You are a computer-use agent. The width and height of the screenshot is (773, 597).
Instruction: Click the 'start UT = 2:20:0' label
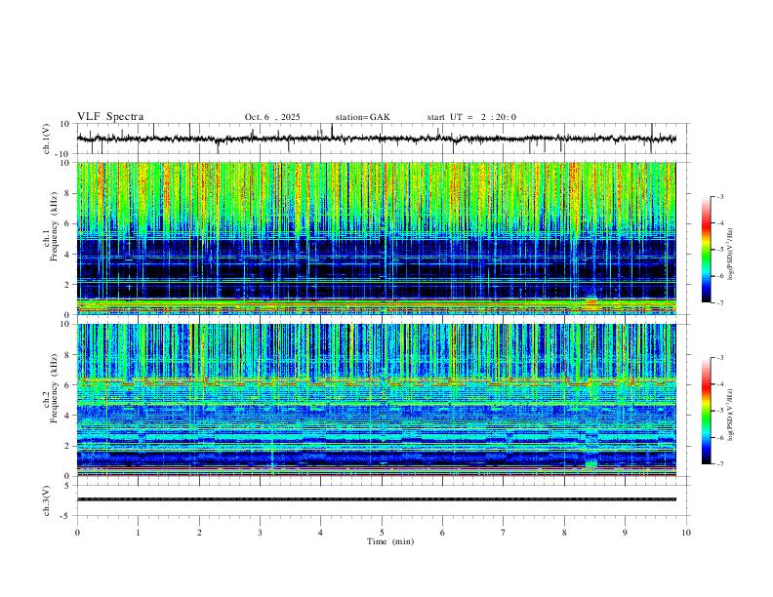[x=471, y=117]
